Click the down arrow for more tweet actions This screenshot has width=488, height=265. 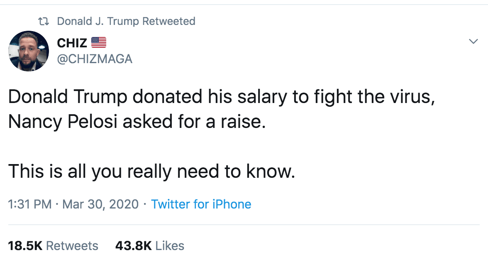(473, 42)
